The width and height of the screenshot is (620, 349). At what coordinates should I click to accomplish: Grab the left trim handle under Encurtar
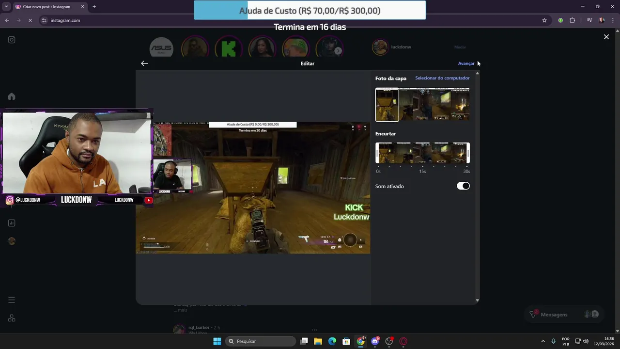(x=377, y=154)
